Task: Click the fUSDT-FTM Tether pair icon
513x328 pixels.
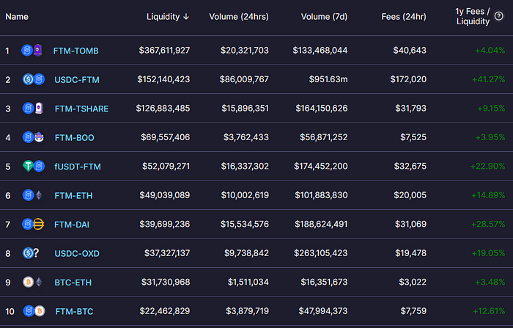Action: (x=34, y=166)
